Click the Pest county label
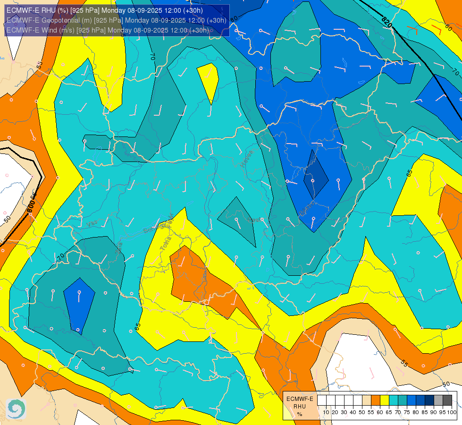Screen dimensions: 462x425 point(254,220)
